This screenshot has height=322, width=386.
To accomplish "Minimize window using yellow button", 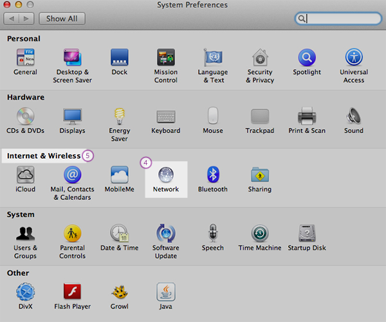I will tap(19, 4).
